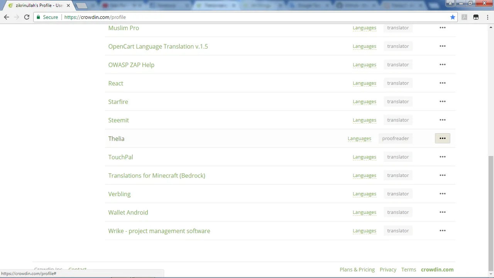Click the proofreader role badge for Thelia

[395, 138]
